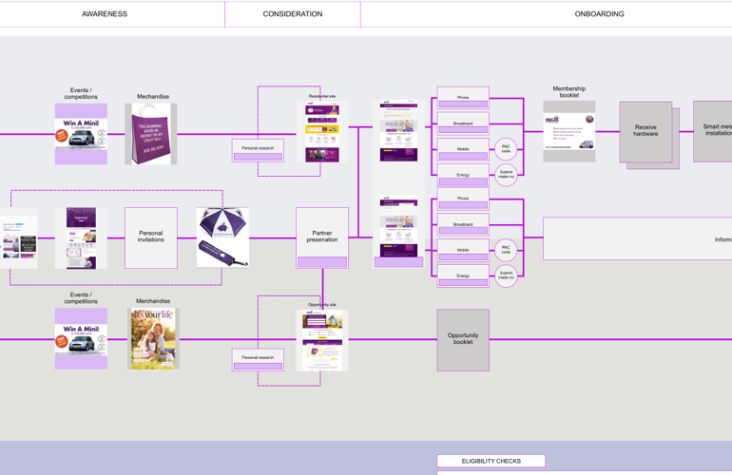Select the Membership booklet image
The image size is (732, 475).
568,131
